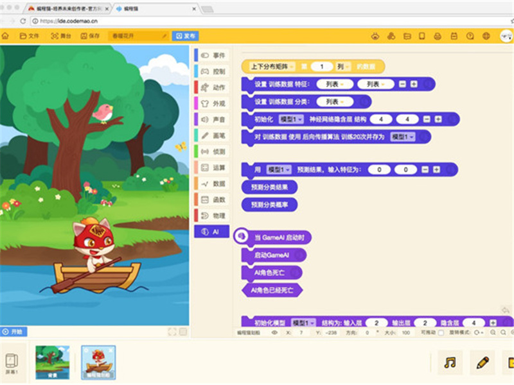The width and height of the screenshot is (514, 385).
Task: Select the 控制 (Control) block category
Action: click(x=212, y=71)
